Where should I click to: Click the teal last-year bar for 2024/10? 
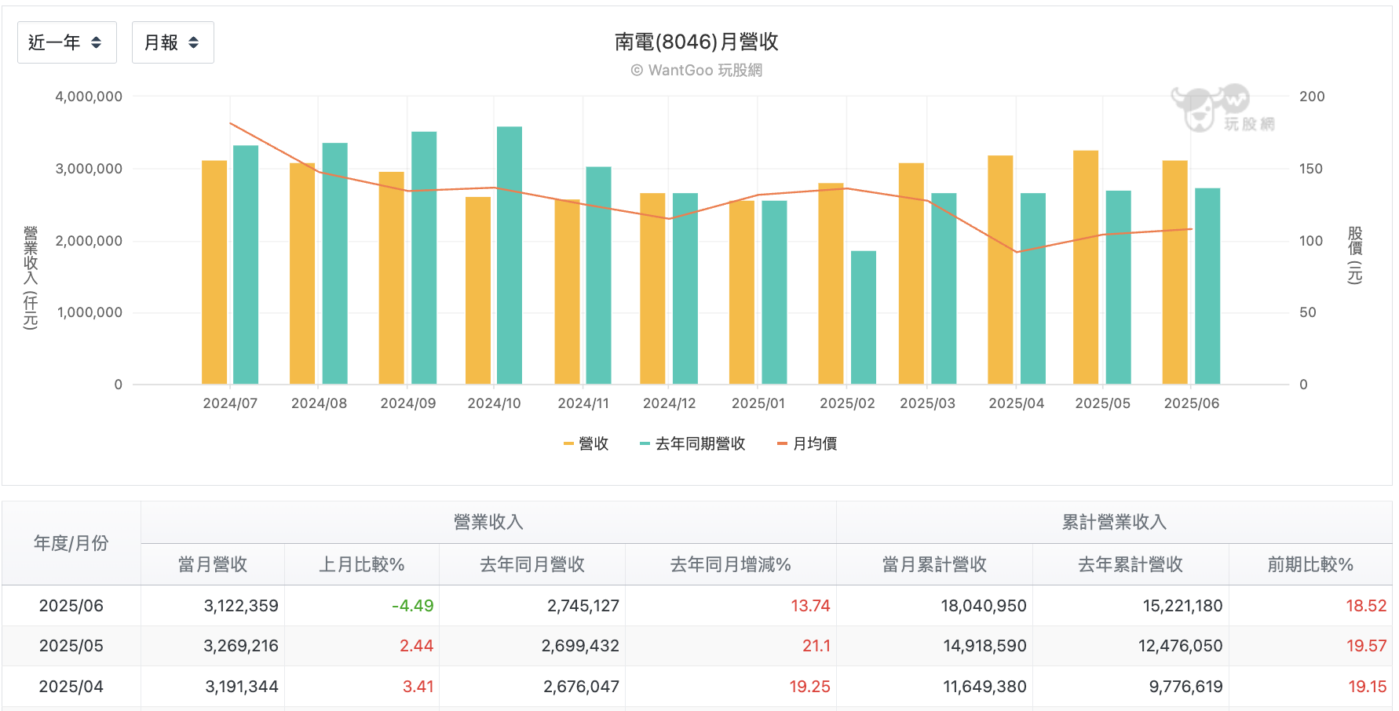pyautogui.click(x=510, y=256)
